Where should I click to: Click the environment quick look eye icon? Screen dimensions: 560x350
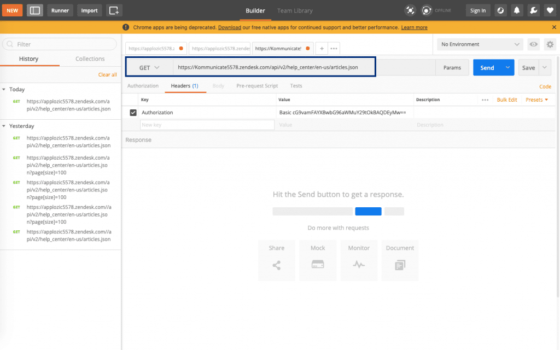(534, 44)
